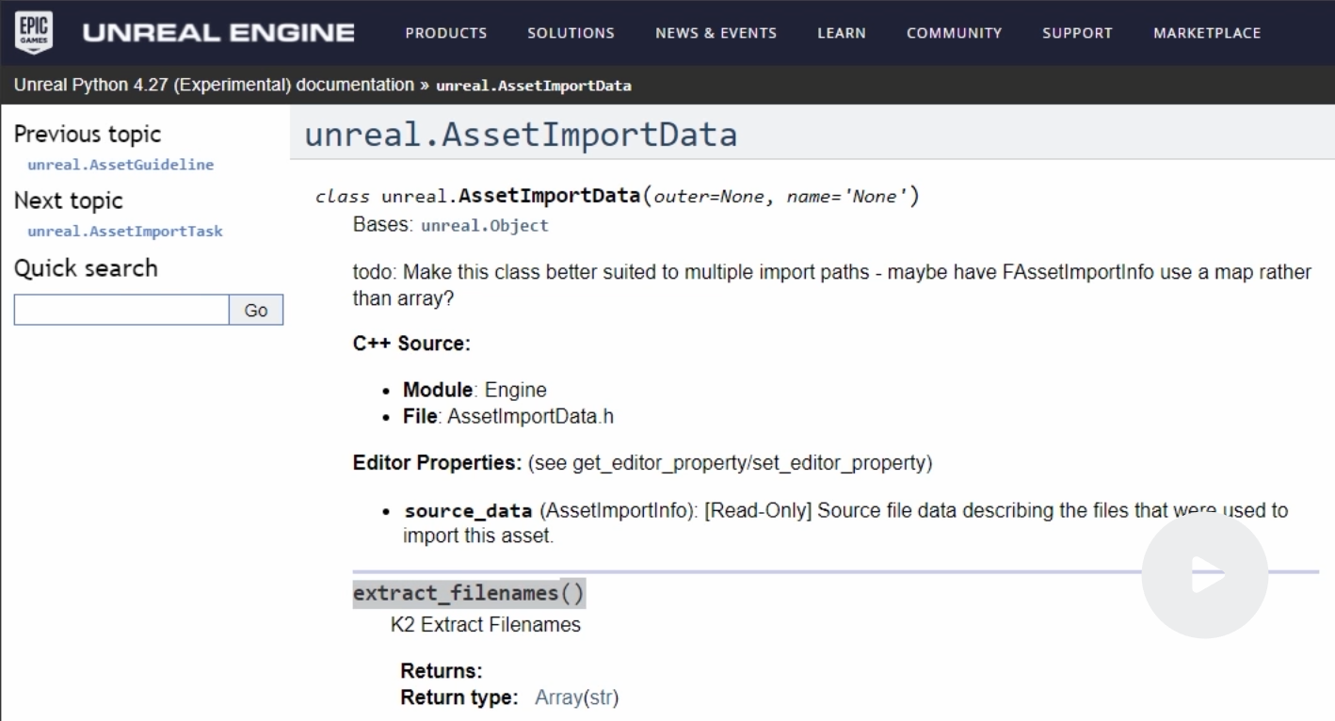Click the 'Module: Engine' list item

474,390
